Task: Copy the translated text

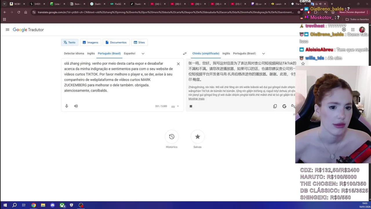Action: [275, 106]
